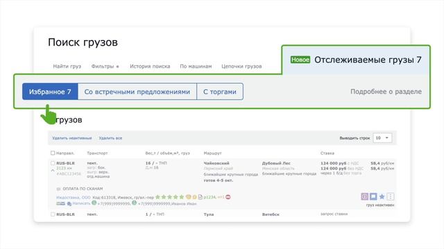444x249 pixels.
Task: Click the first green rating star
Action: click(157, 197)
